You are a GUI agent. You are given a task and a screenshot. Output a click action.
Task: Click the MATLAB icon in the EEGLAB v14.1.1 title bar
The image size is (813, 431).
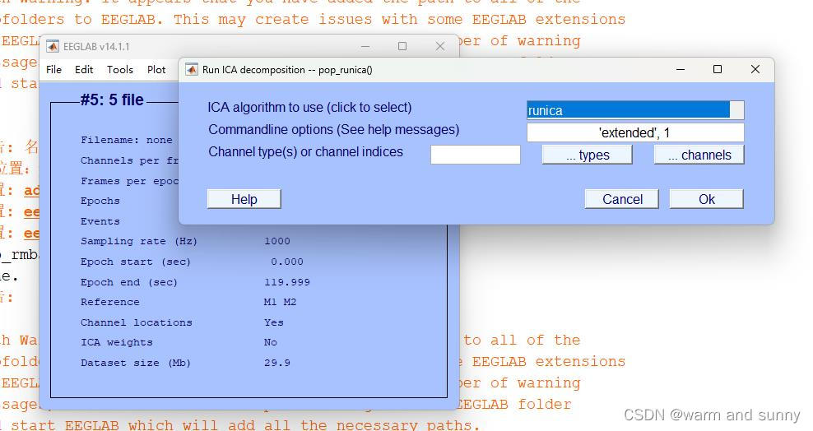pos(53,46)
